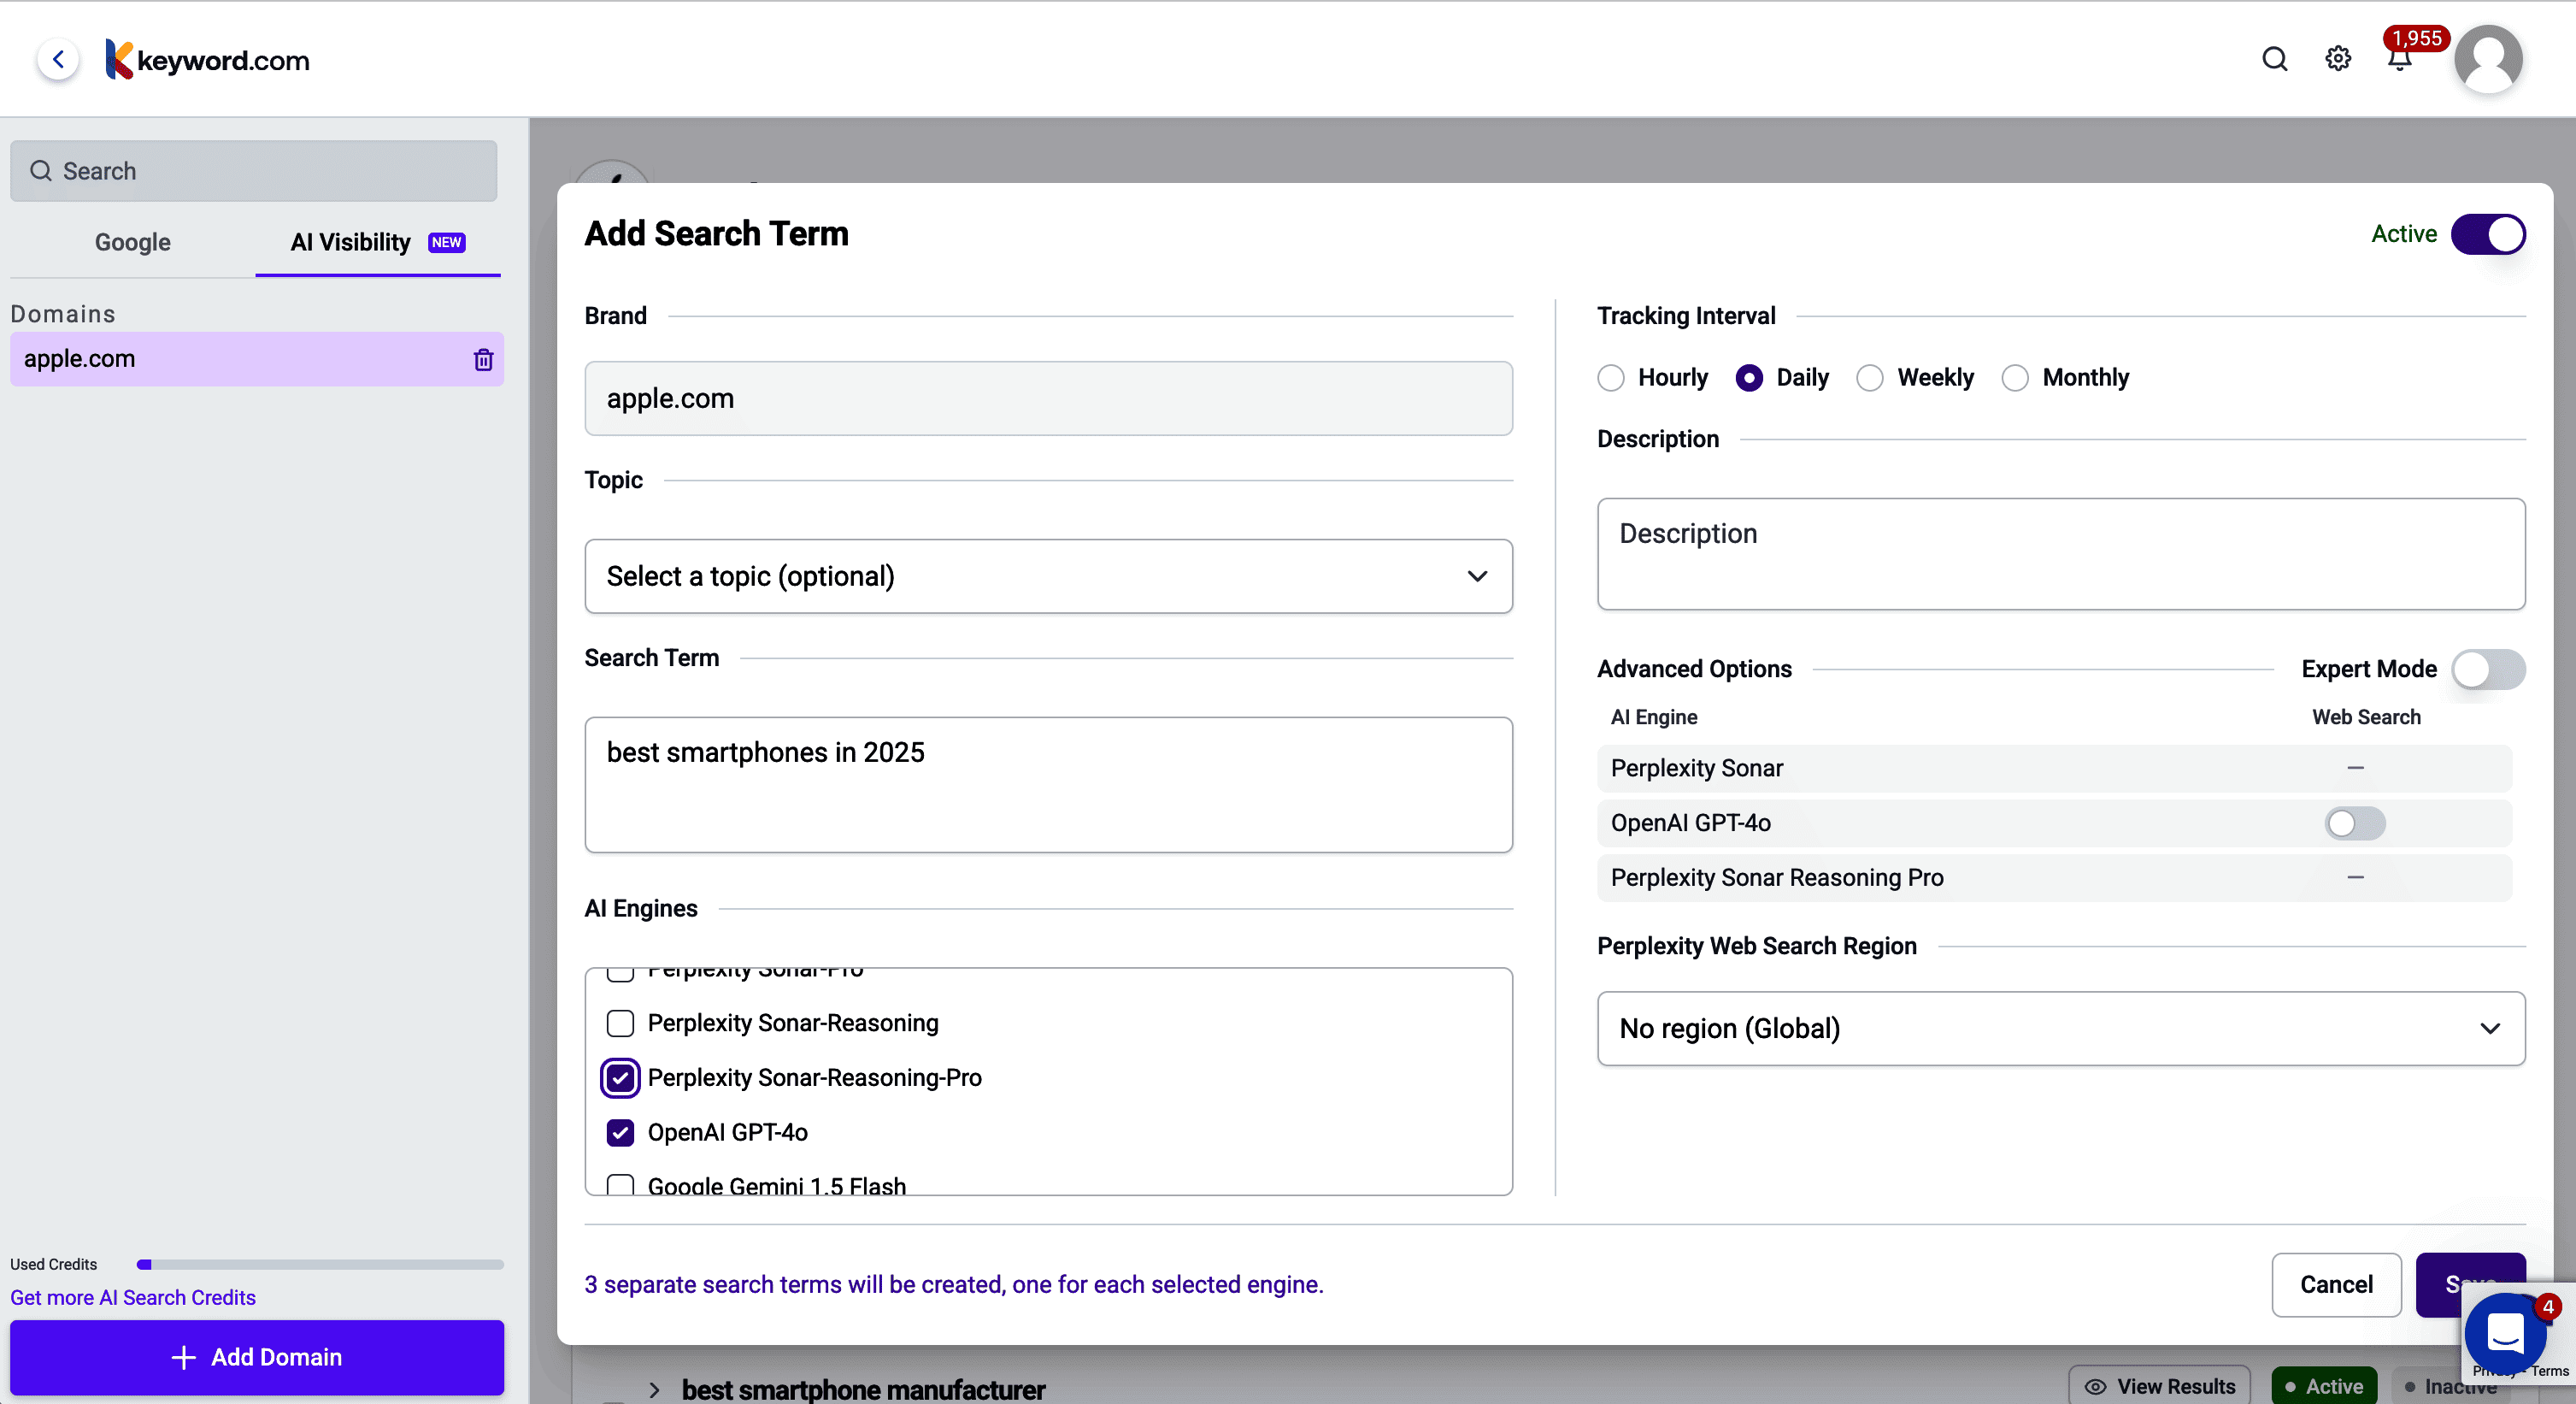Open notifications bell icon
This screenshot has width=2576, height=1404.
[2399, 61]
